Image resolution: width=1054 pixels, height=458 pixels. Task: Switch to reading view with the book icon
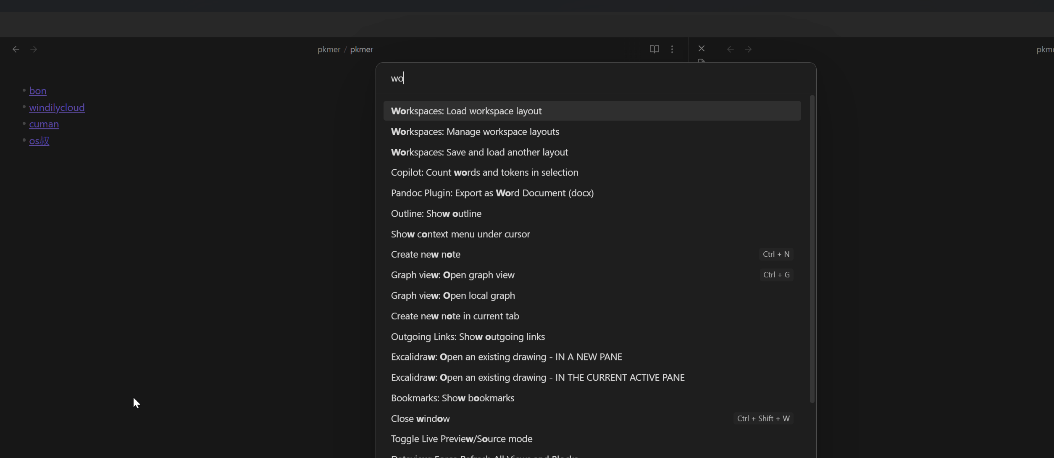654,49
